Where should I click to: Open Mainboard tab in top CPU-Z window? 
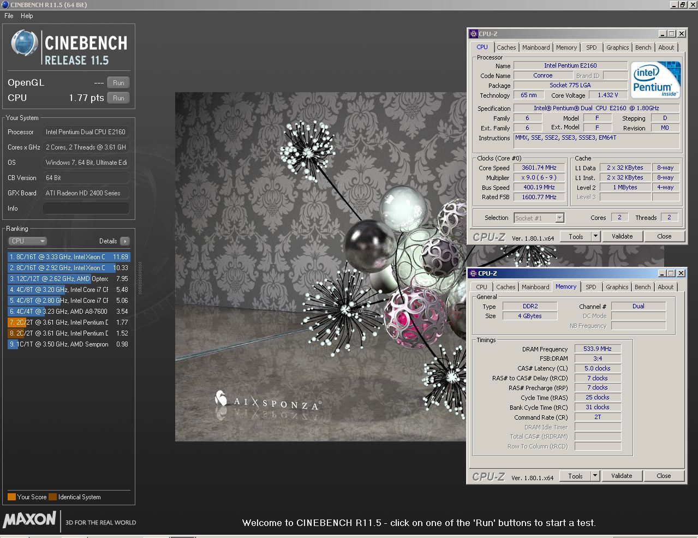[536, 47]
